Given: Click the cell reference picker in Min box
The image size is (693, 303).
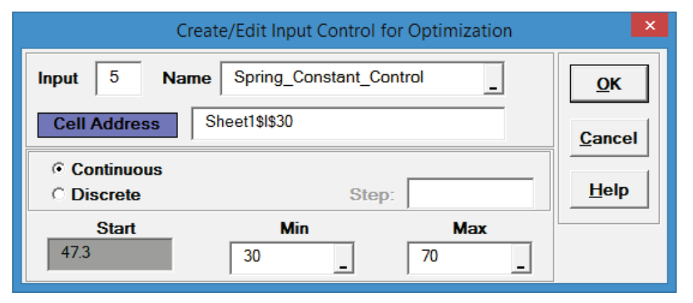Looking at the screenshot, I should 343,259.
